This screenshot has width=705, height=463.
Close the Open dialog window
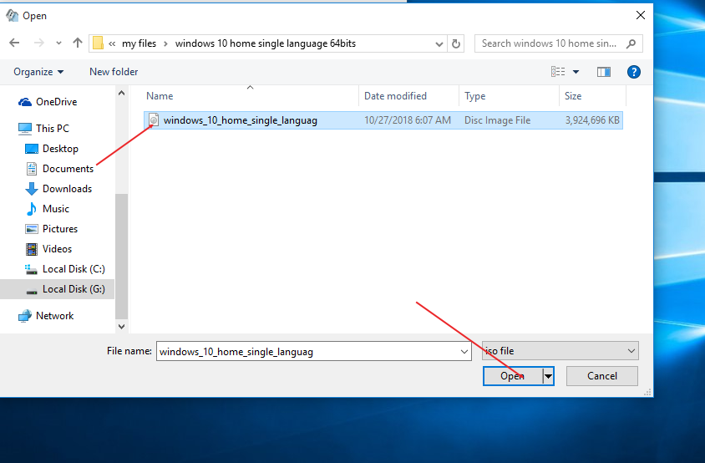[x=641, y=15]
